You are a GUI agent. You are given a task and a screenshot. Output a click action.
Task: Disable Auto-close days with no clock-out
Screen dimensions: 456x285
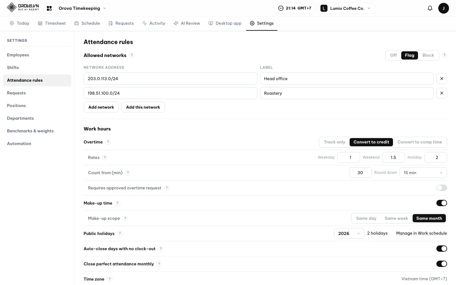[x=441, y=249]
